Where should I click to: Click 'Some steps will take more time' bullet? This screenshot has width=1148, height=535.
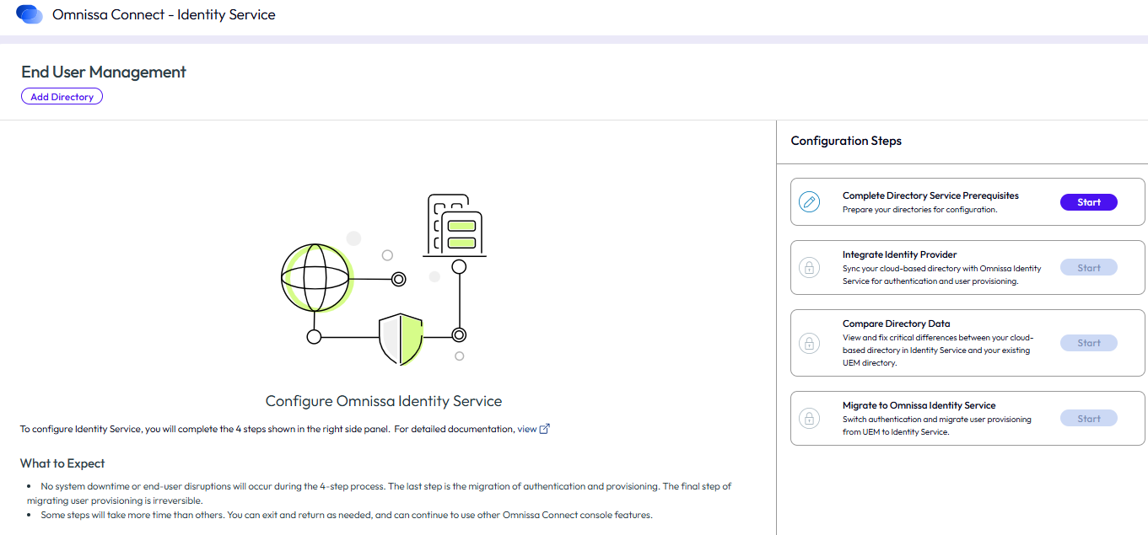pyautogui.click(x=347, y=515)
